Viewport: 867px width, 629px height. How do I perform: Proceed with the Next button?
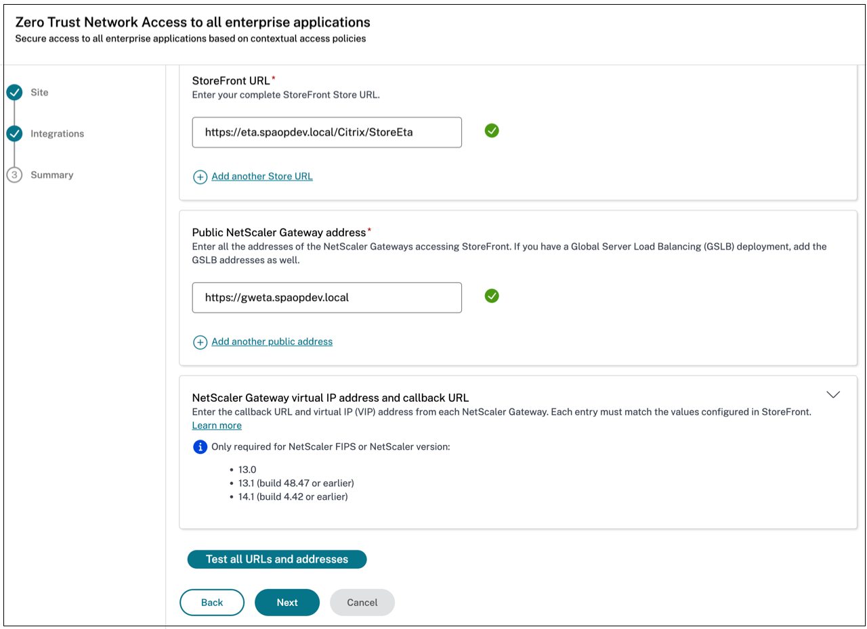click(287, 603)
